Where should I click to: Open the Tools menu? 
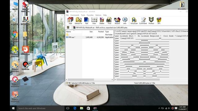coord(83,15)
